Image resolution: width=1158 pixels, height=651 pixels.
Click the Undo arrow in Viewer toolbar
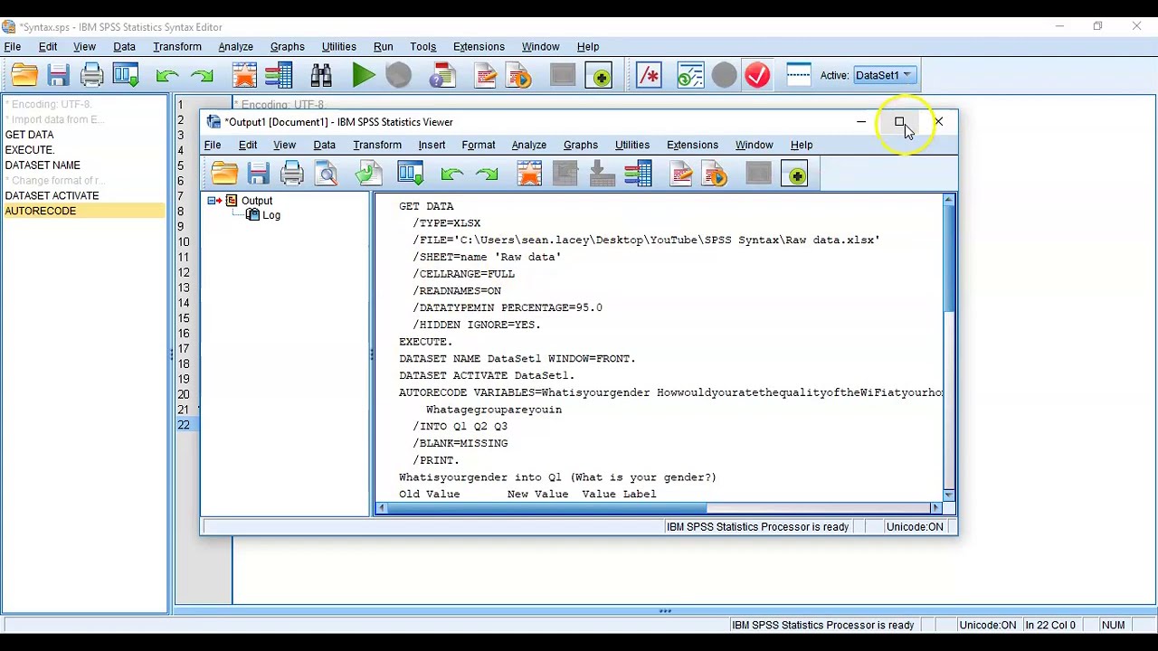pos(452,174)
